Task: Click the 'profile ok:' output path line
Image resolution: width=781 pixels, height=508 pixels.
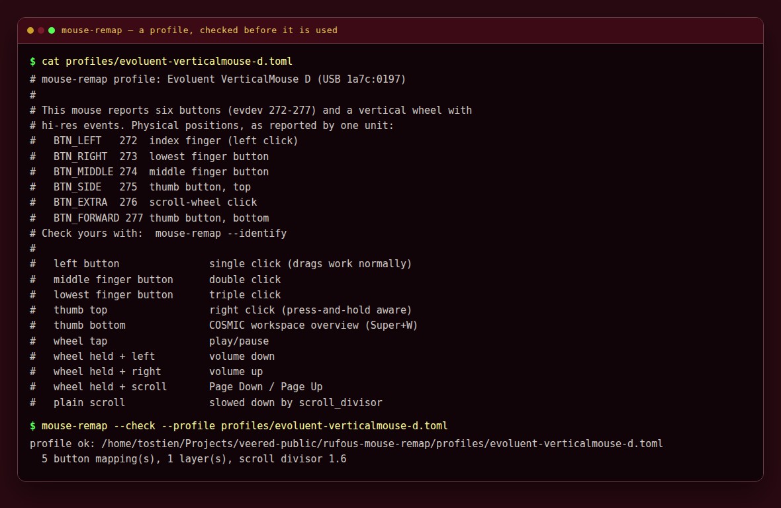Action: 346,443
